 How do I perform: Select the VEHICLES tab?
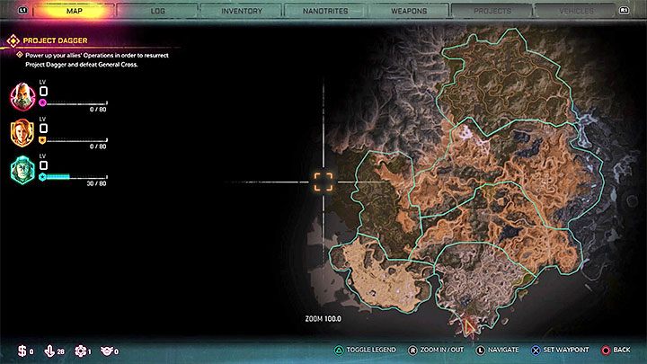coord(576,11)
